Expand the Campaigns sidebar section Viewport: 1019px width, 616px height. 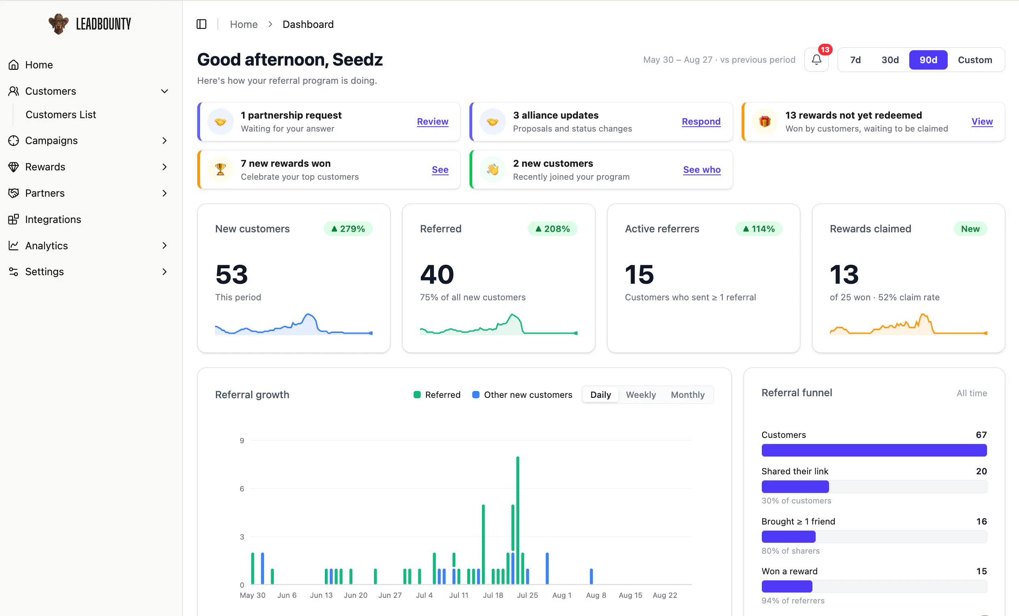[x=164, y=140]
